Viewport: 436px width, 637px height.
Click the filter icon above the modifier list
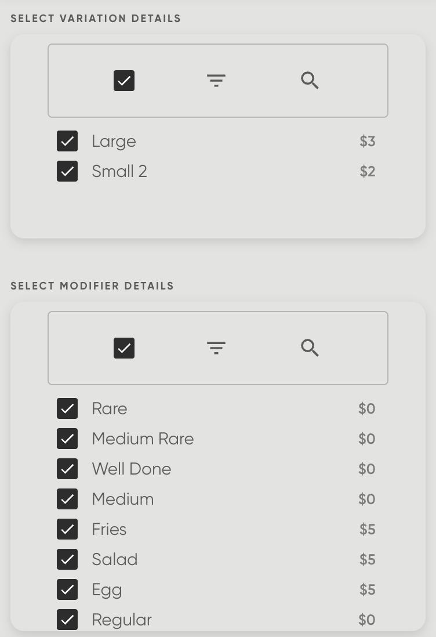[x=216, y=348]
